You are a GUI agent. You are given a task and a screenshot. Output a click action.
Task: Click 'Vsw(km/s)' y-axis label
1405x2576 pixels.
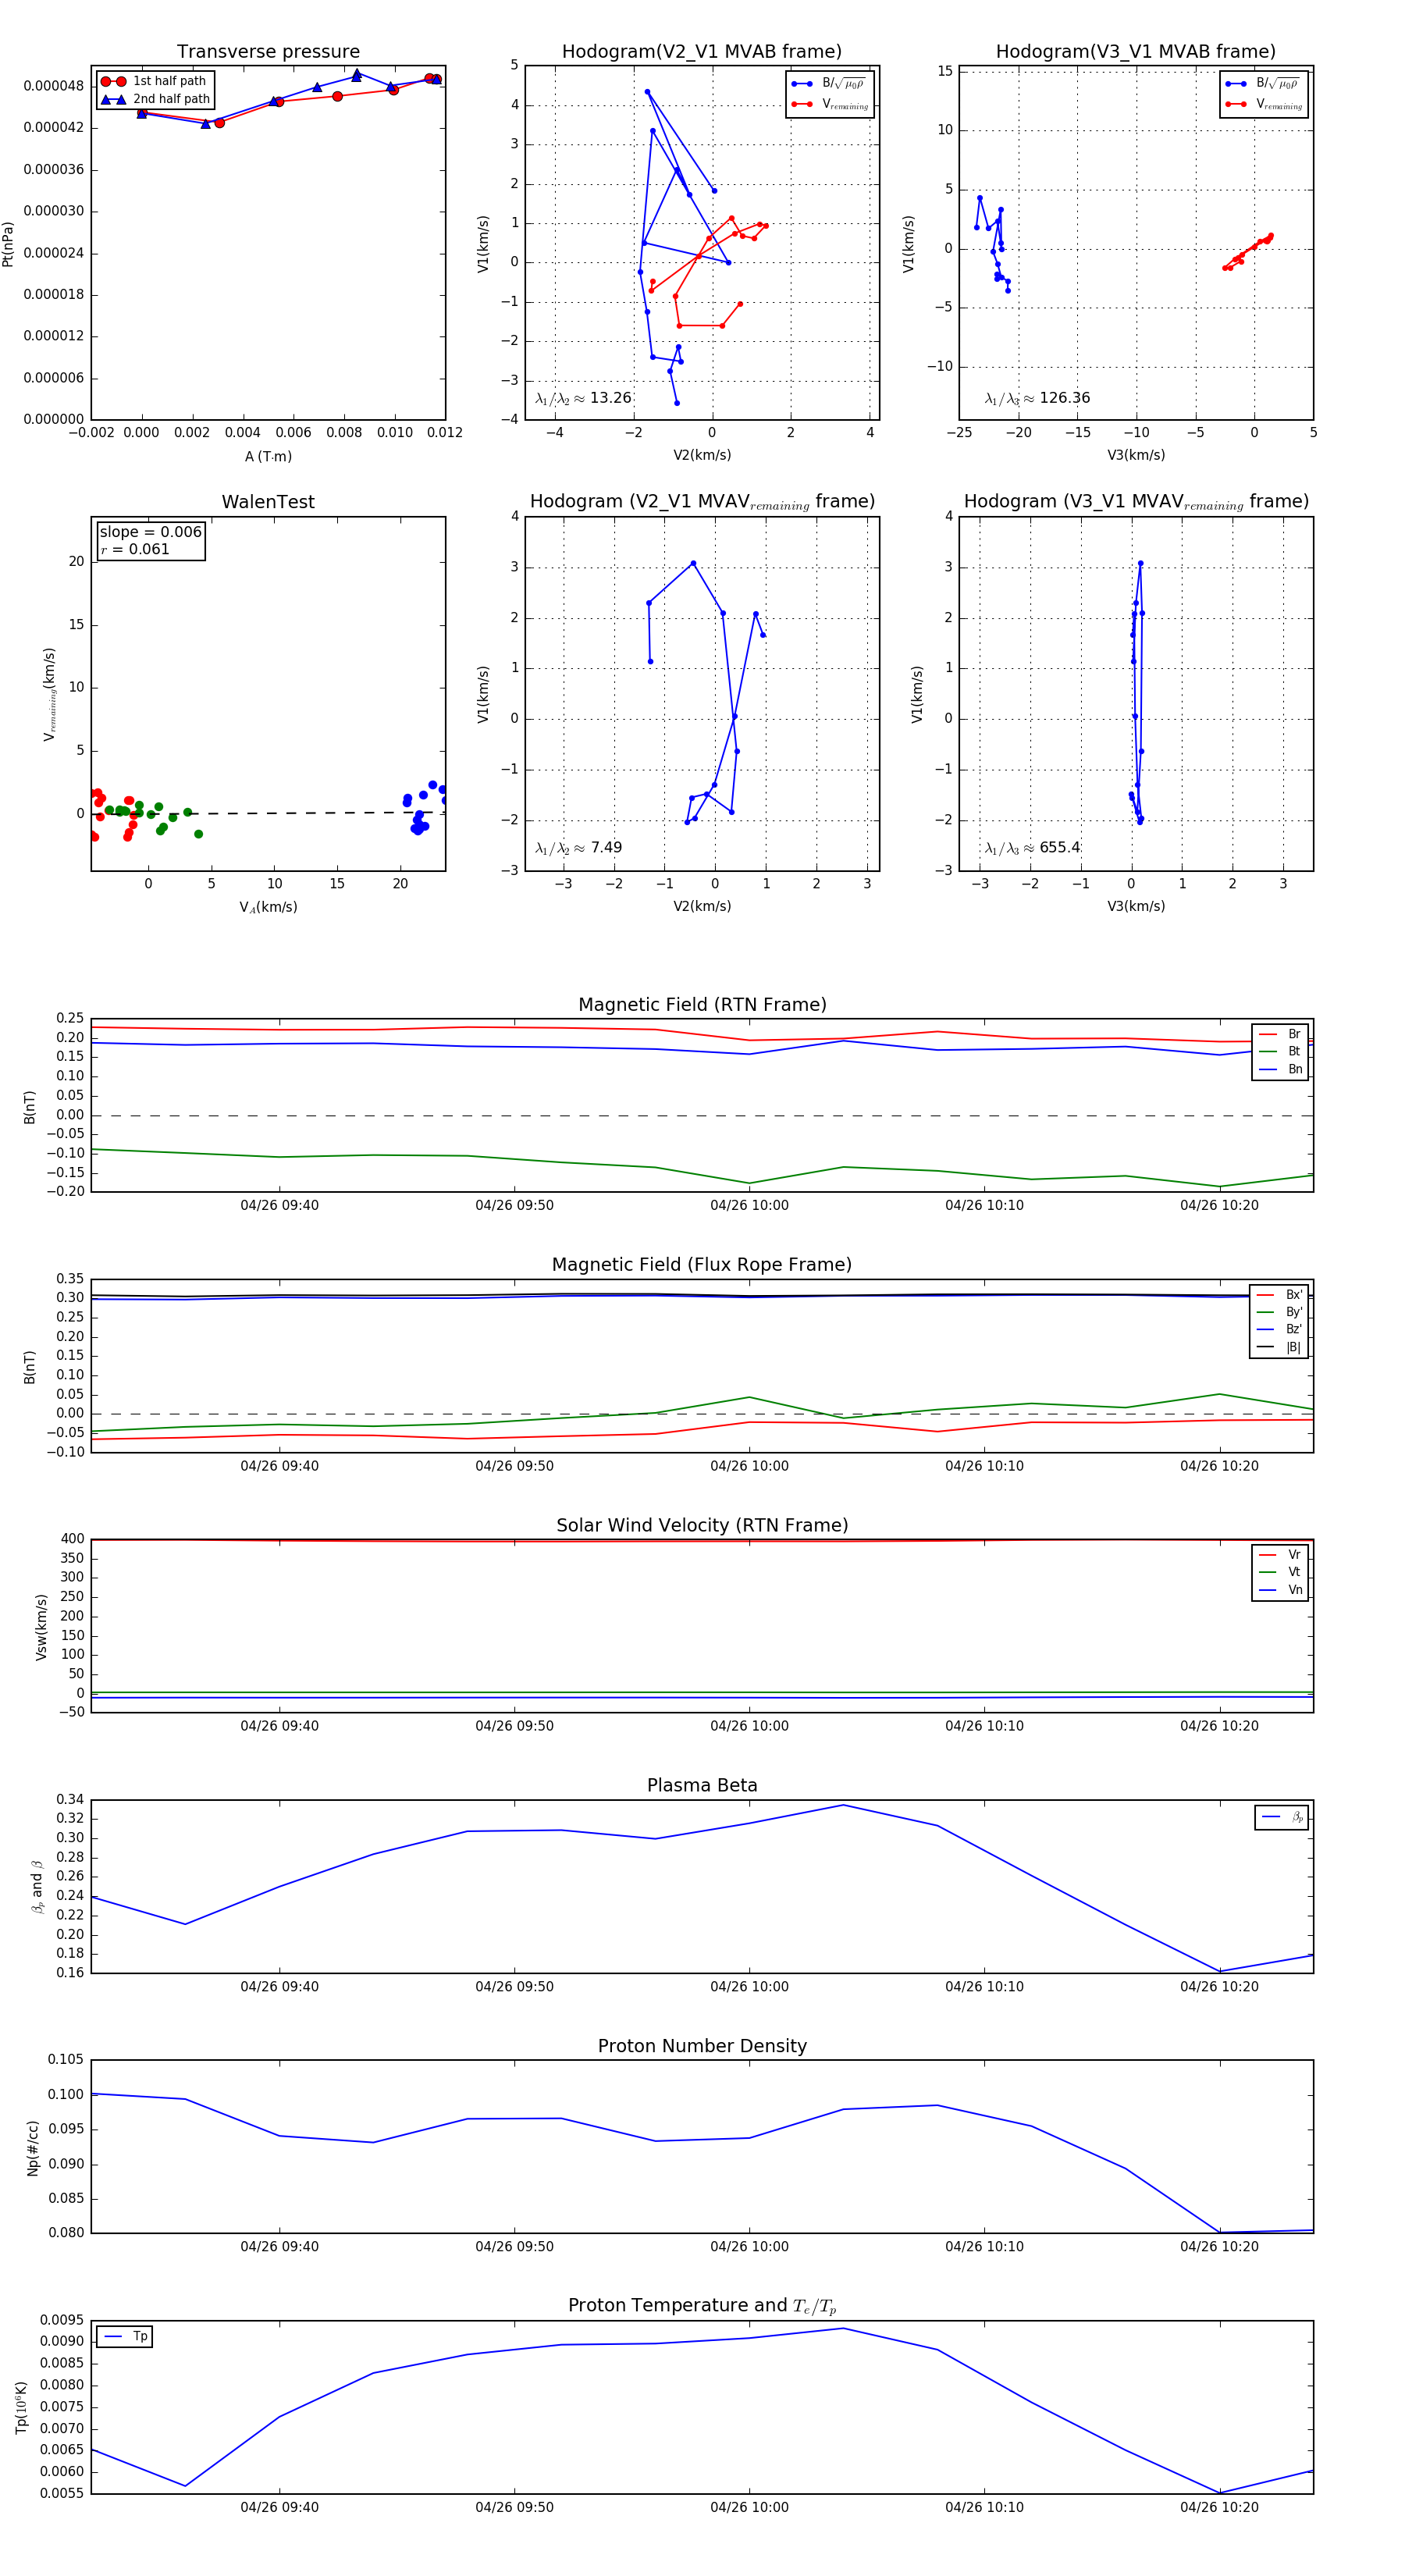click(41, 1627)
